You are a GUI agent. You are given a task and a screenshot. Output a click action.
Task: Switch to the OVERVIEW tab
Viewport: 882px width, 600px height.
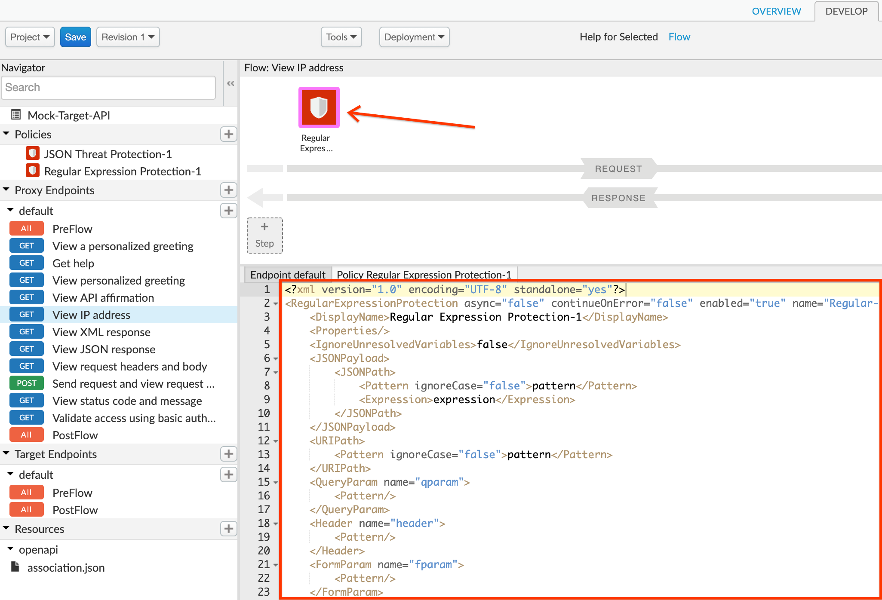coord(776,11)
